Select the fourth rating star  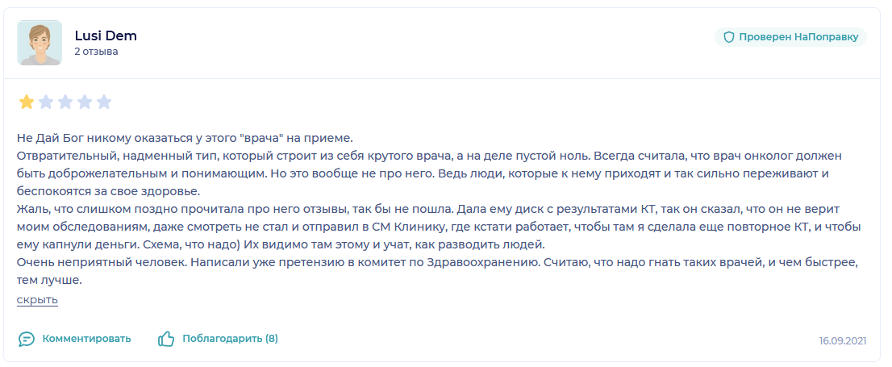84,102
